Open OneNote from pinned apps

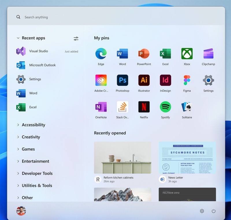pos(101,107)
